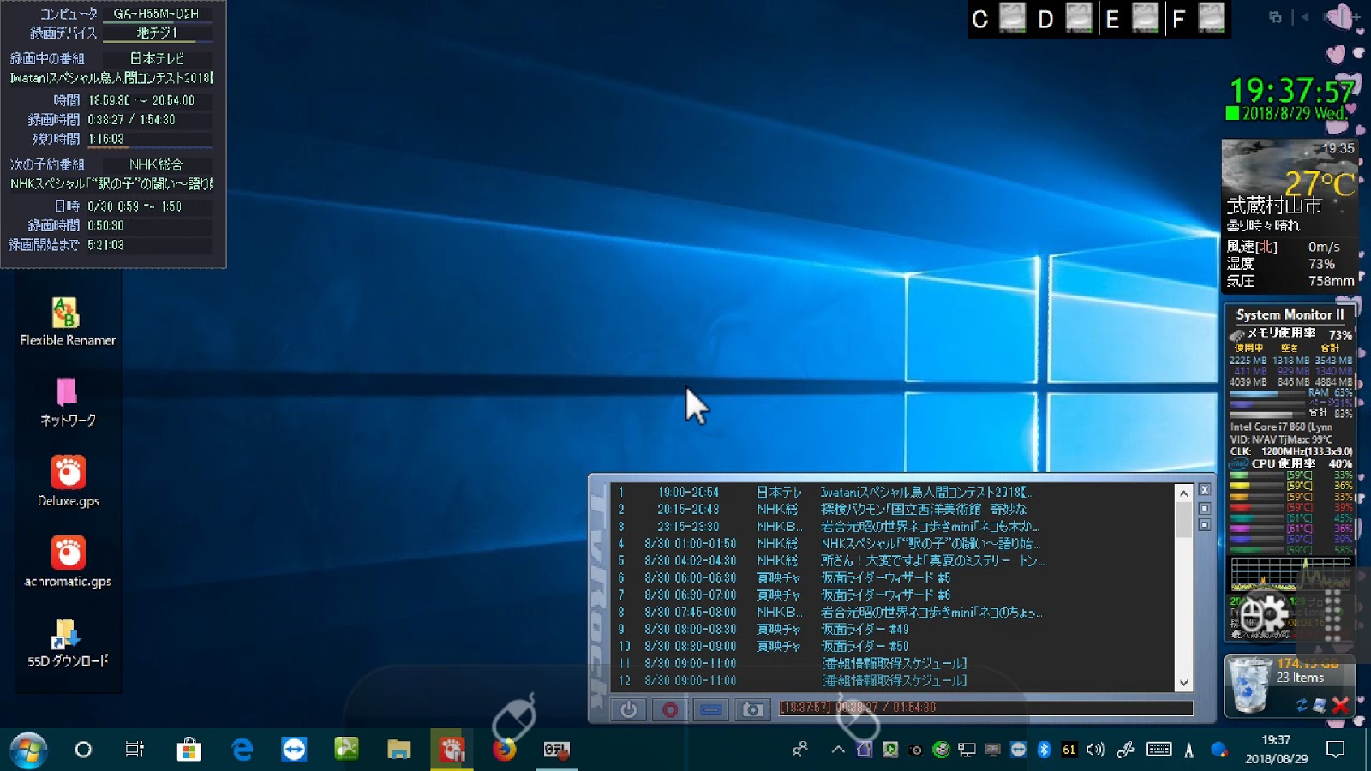Toggle the IME input mode indicator A
The width and height of the screenshot is (1371, 771).
1188,750
